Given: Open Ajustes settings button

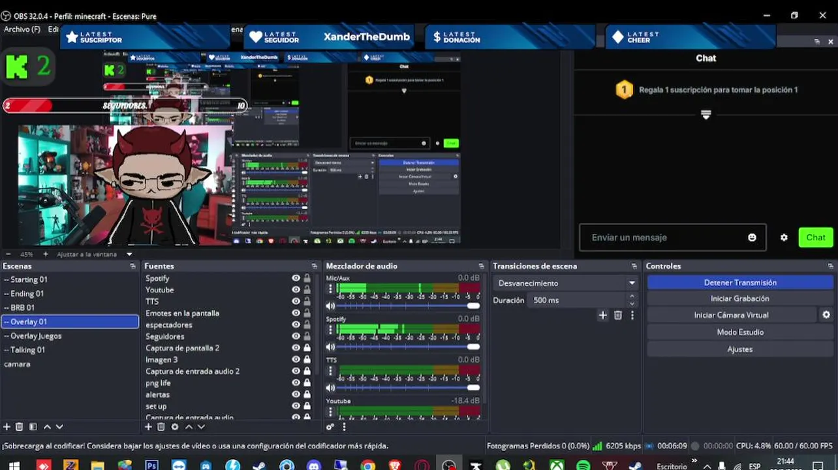Looking at the screenshot, I should [740, 349].
